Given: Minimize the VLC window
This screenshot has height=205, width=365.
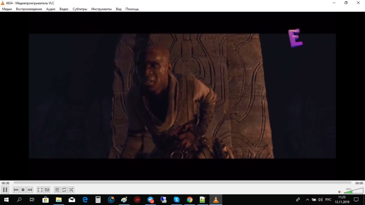Looking at the screenshot, I should [x=334, y=3].
